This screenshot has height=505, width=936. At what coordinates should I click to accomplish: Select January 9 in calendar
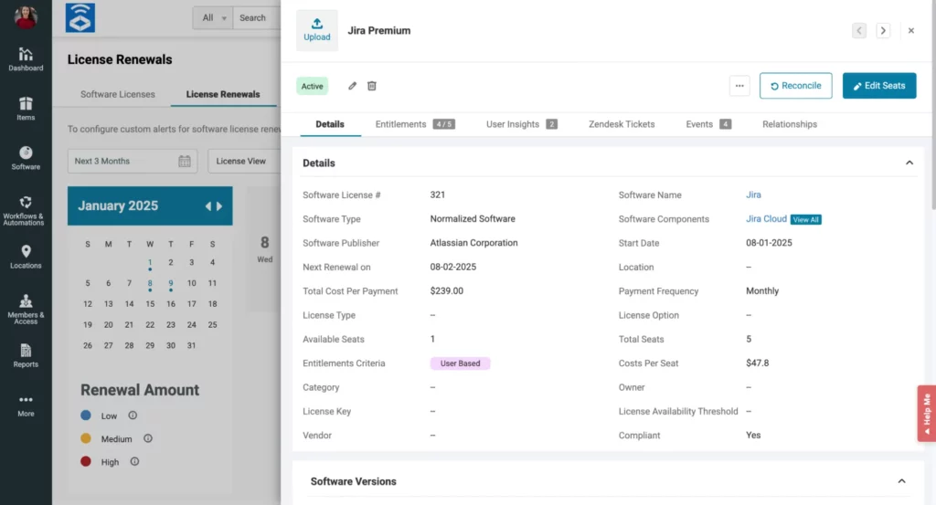click(x=171, y=284)
